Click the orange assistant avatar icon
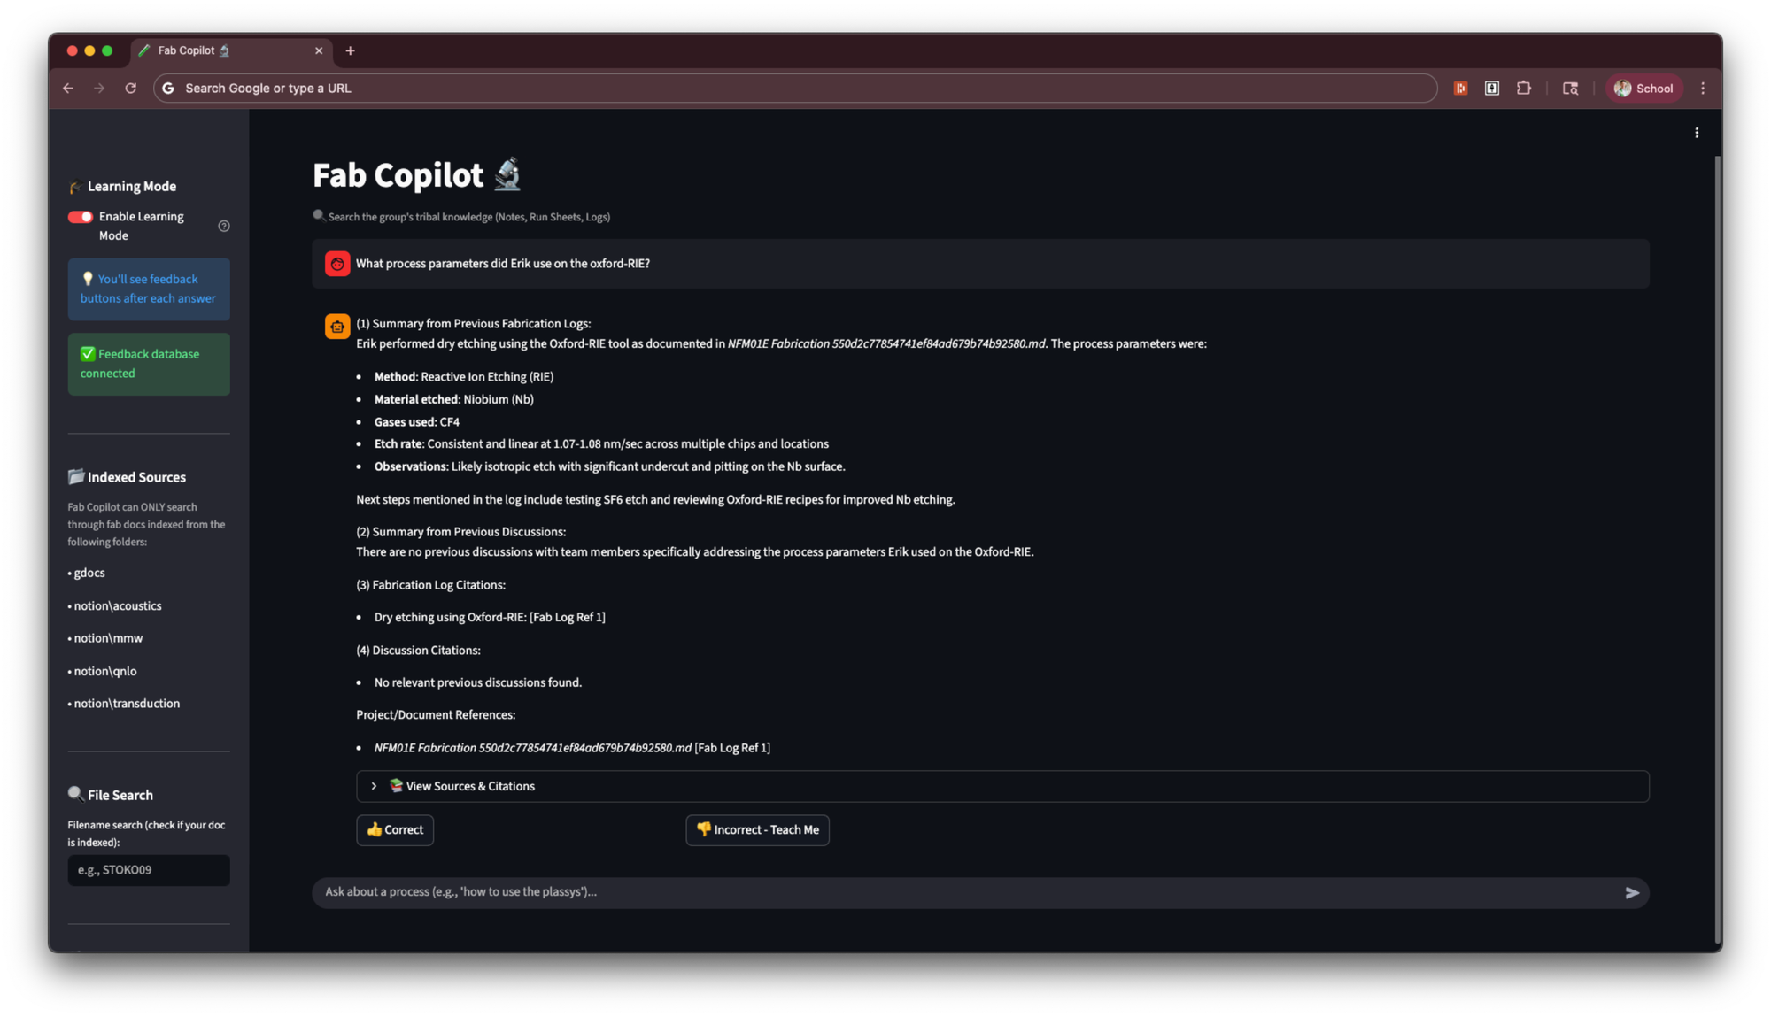This screenshot has height=1017, width=1771. [337, 327]
